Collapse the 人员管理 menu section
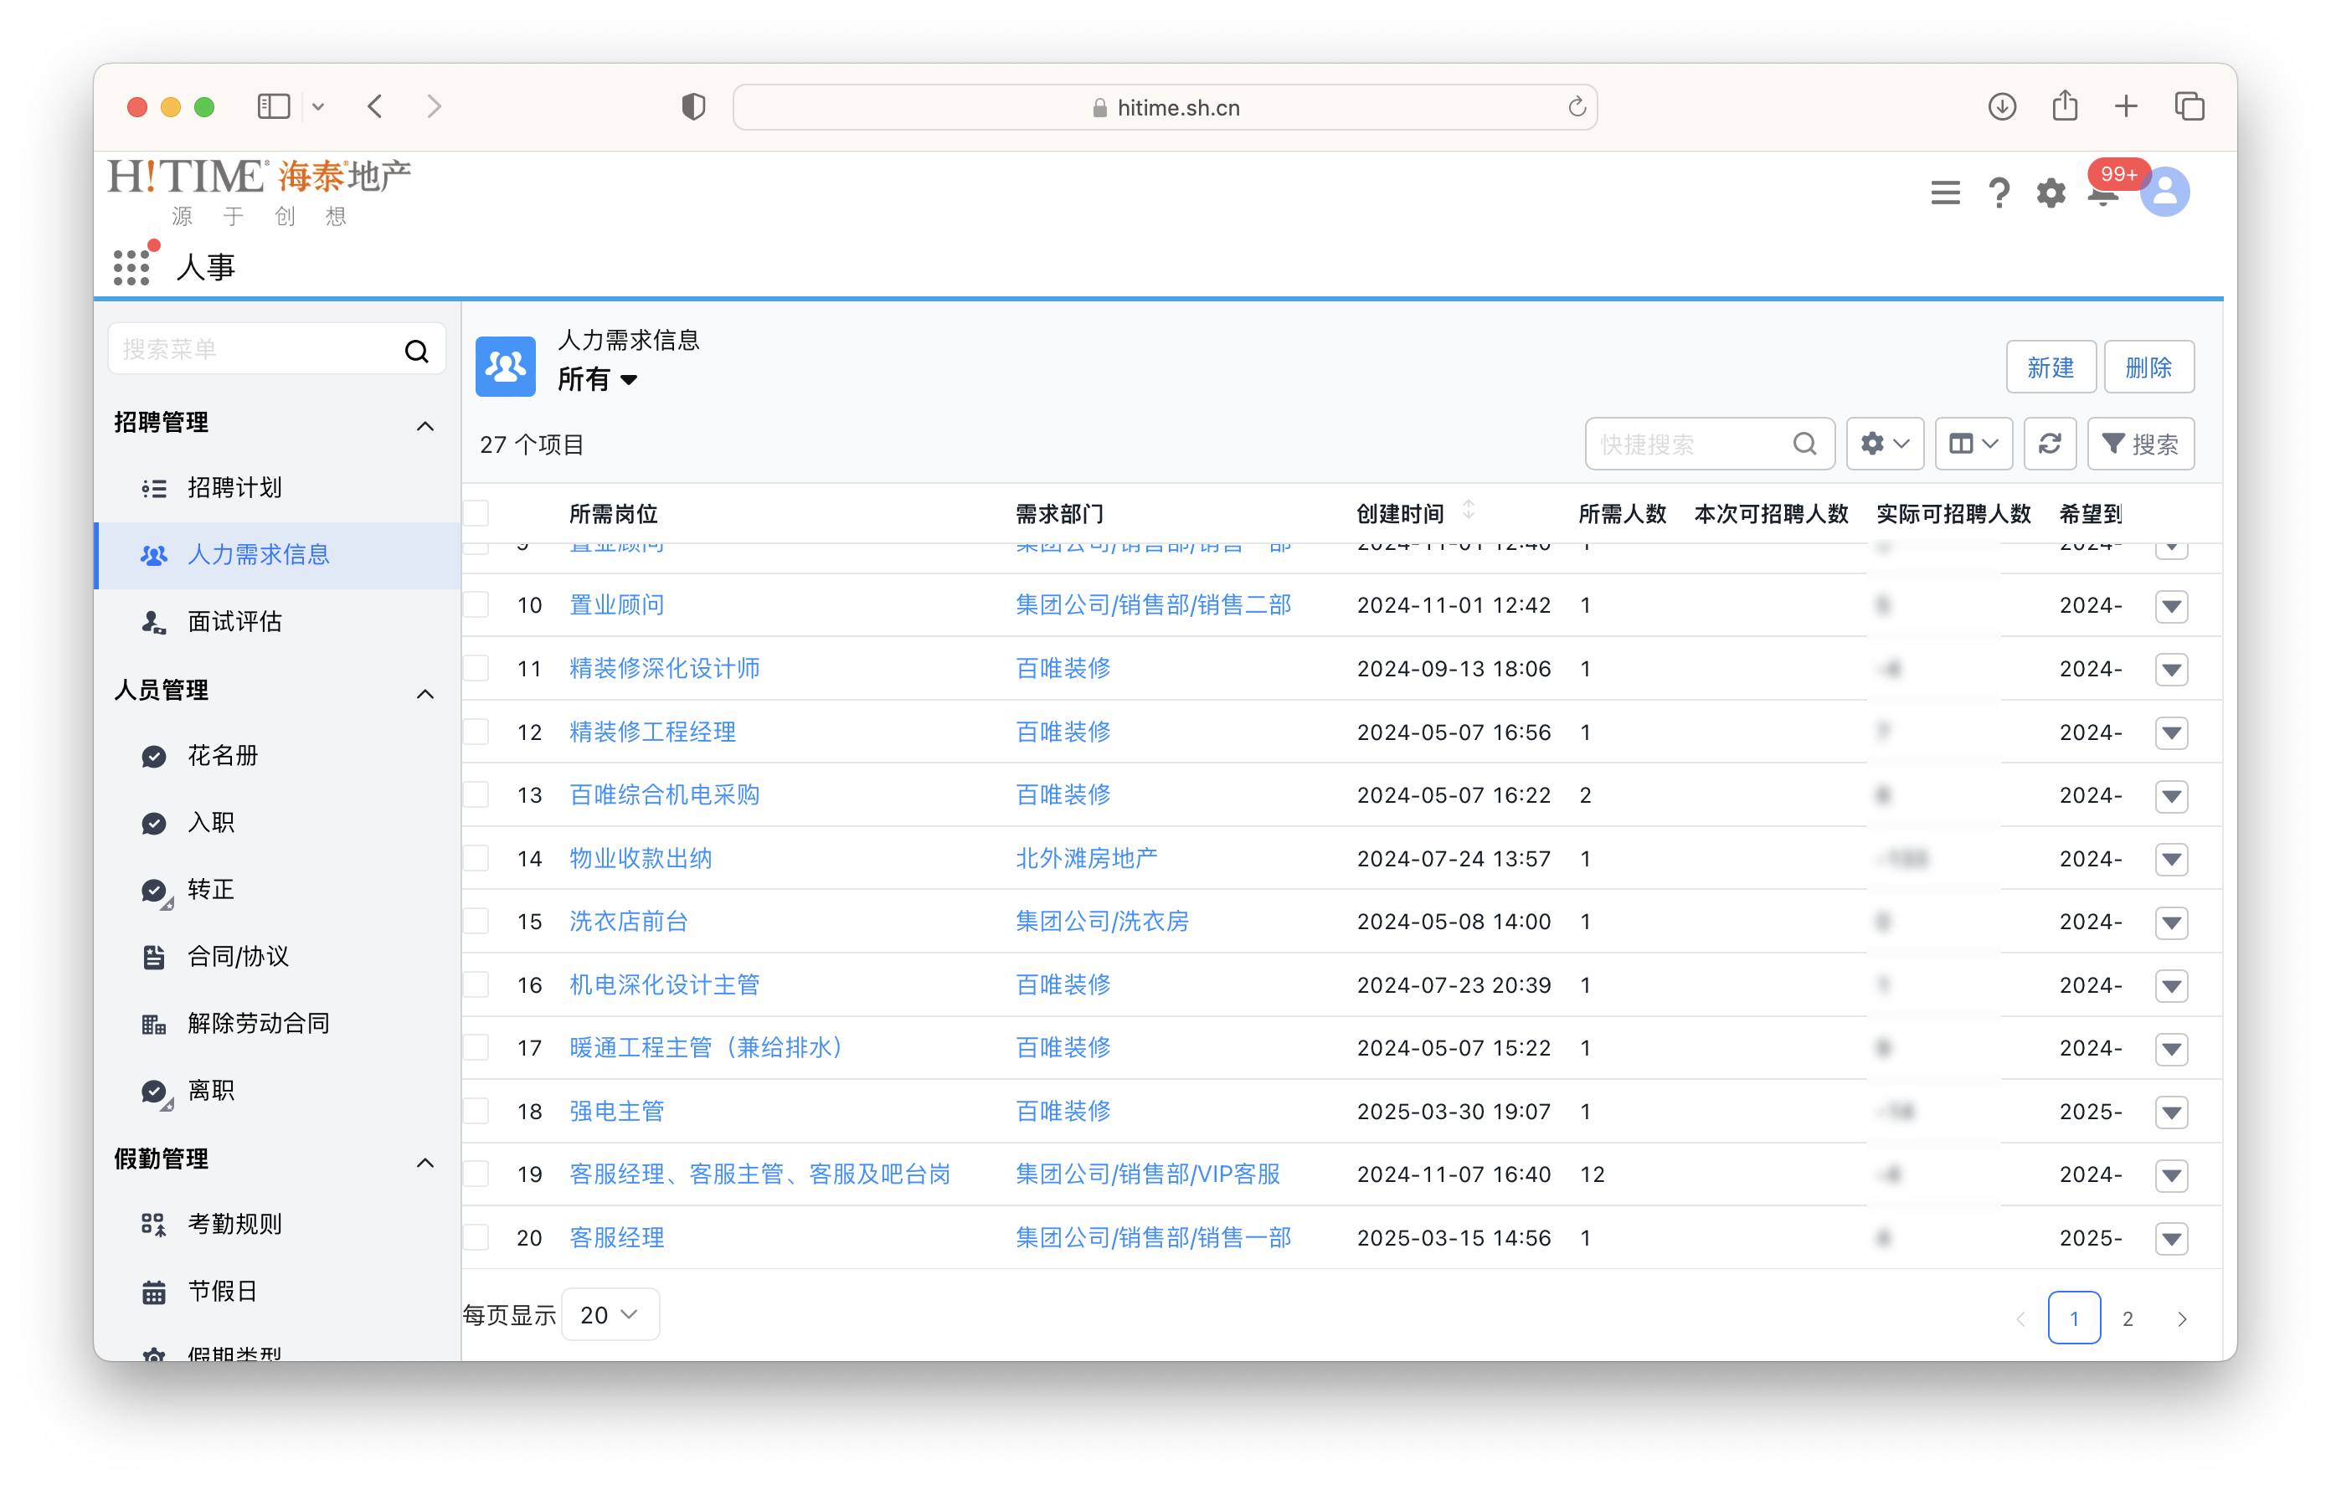Image resolution: width=2331 pixels, height=1485 pixels. tap(425, 694)
